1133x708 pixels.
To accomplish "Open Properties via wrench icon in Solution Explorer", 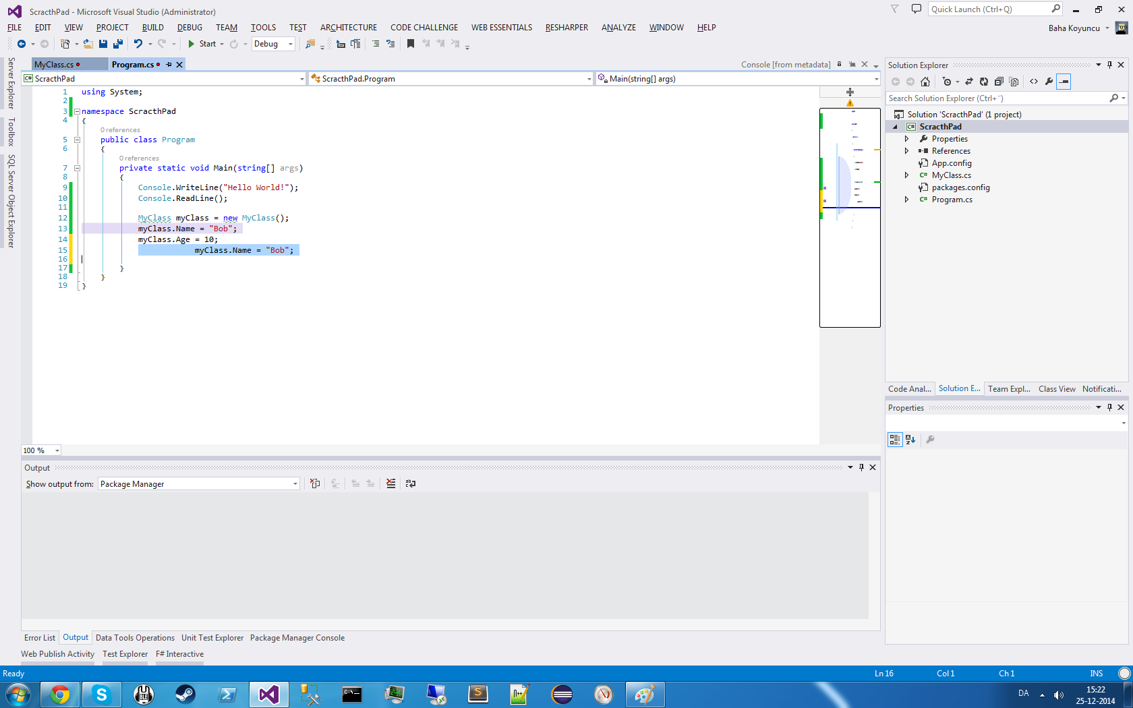I will point(1049,82).
